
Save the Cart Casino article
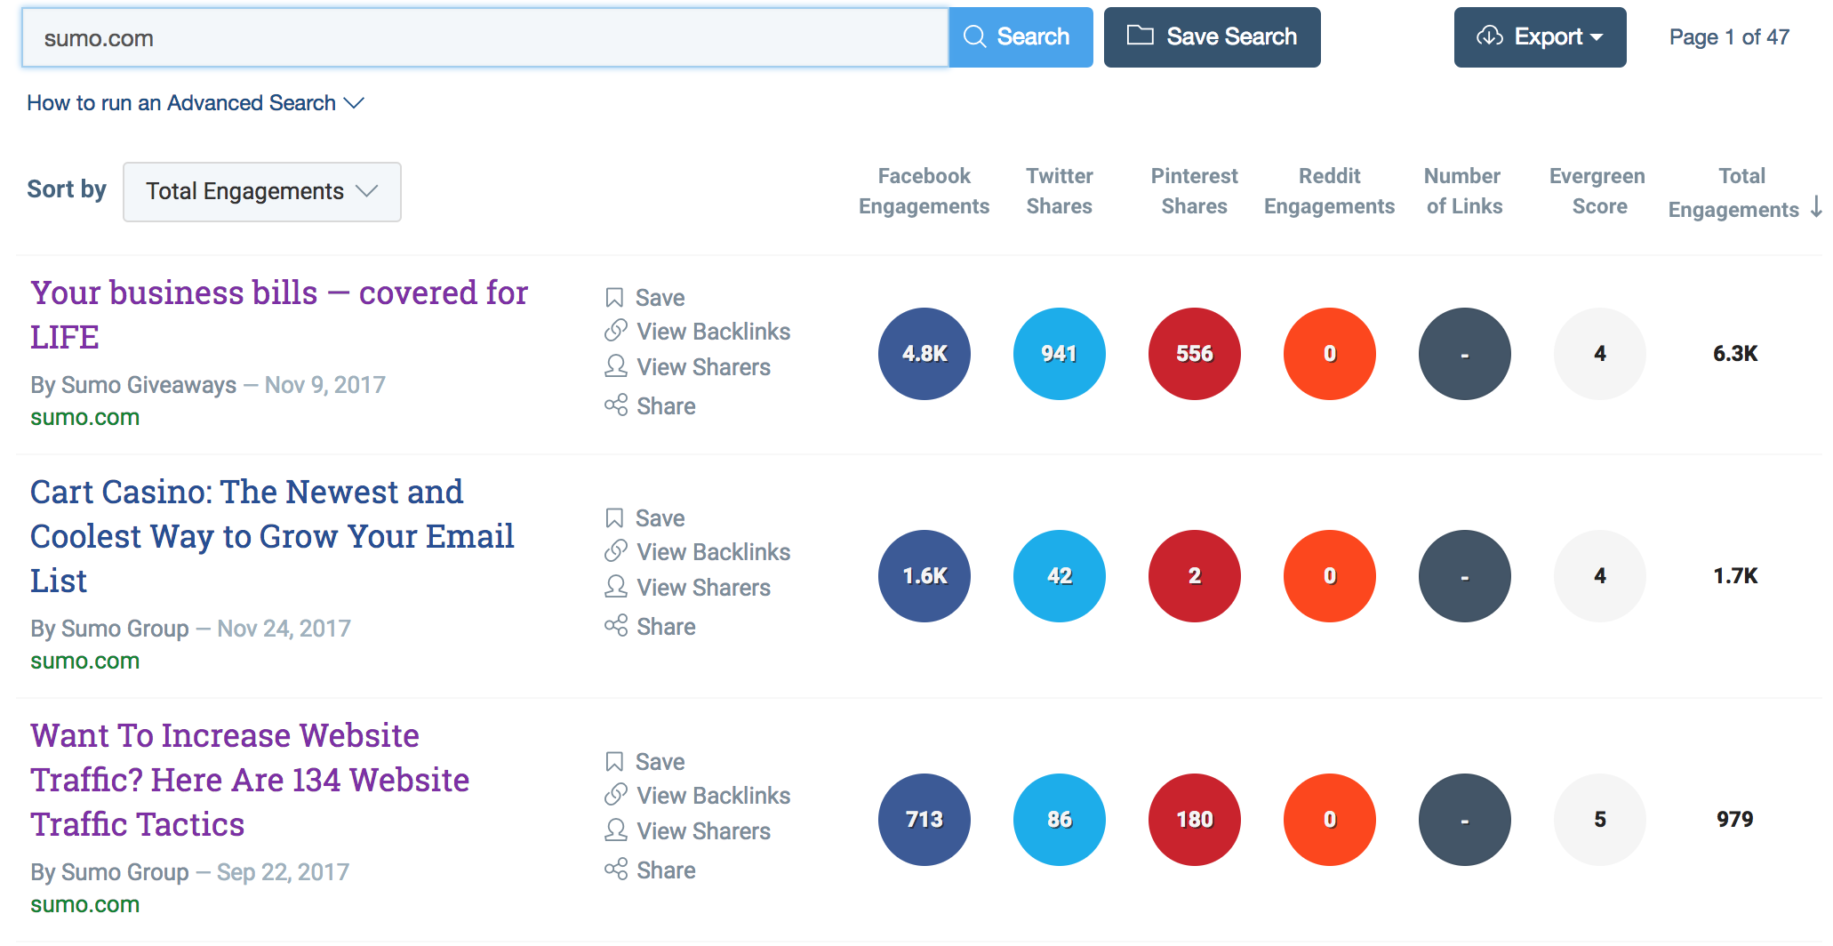tap(645, 518)
